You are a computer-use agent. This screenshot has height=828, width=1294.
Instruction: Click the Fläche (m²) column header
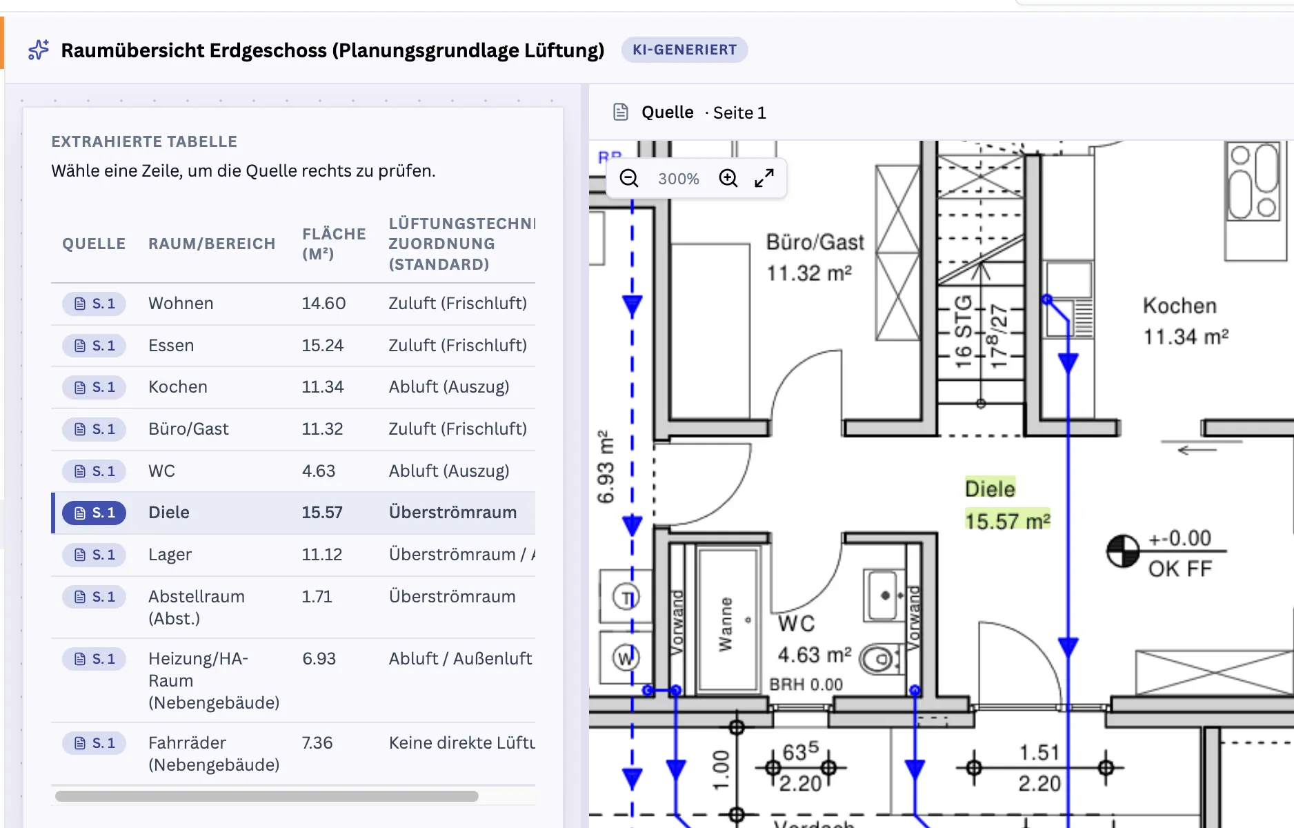pos(334,244)
